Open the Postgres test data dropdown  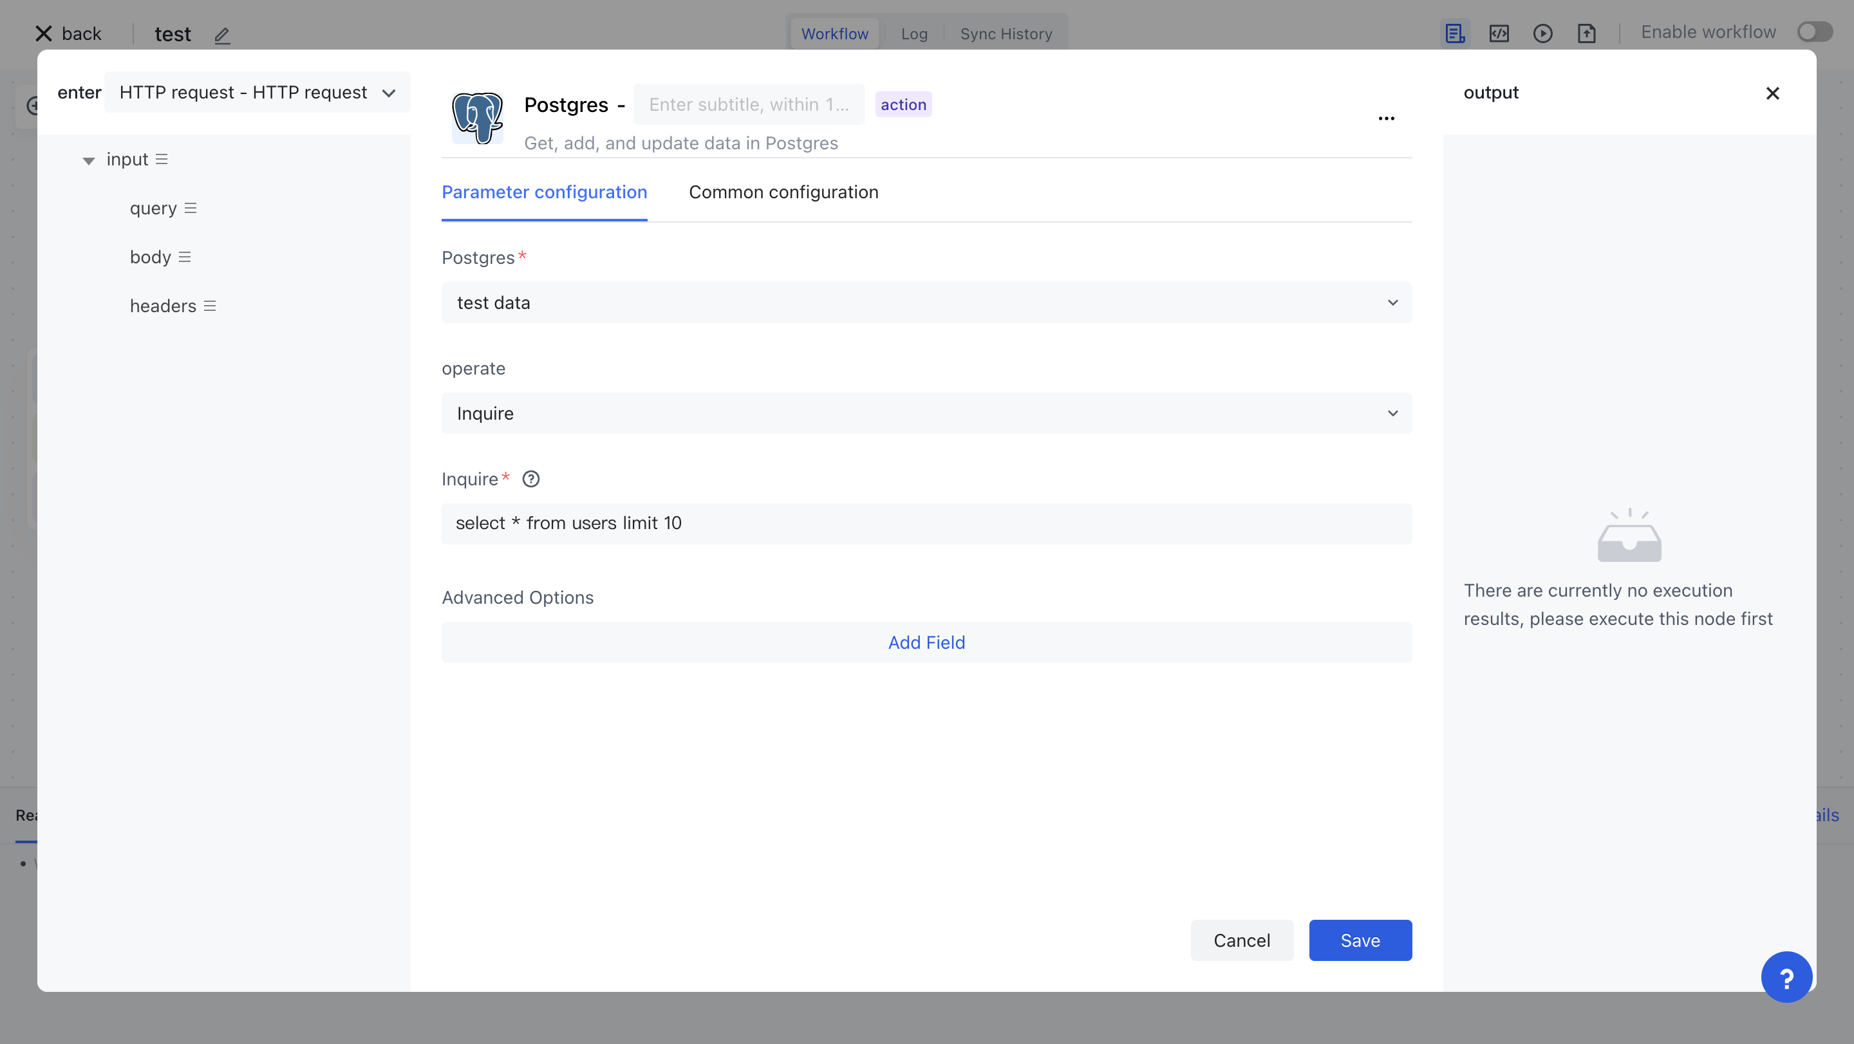coord(926,303)
